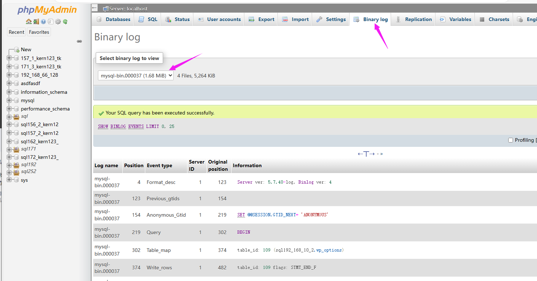Click the Recent button
Screen dimensions: 537x281
click(x=16, y=32)
